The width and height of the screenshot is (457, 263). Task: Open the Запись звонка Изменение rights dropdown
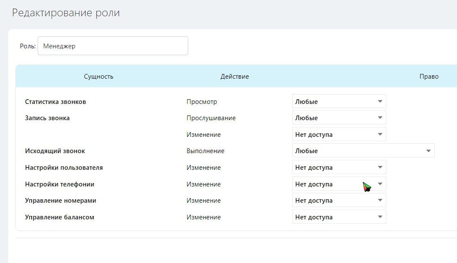pyautogui.click(x=339, y=135)
